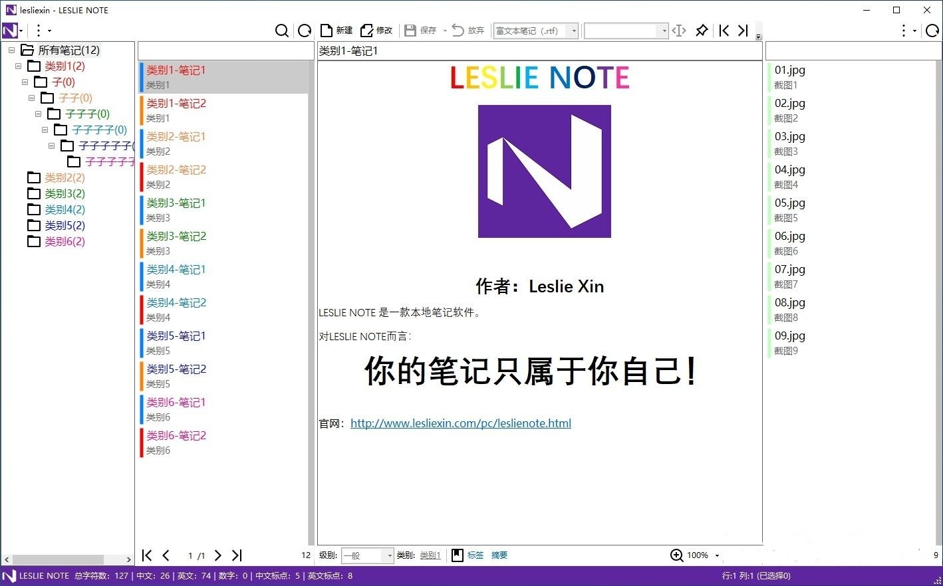
Task: Select the 类别6(2) folder
Action: click(x=57, y=241)
